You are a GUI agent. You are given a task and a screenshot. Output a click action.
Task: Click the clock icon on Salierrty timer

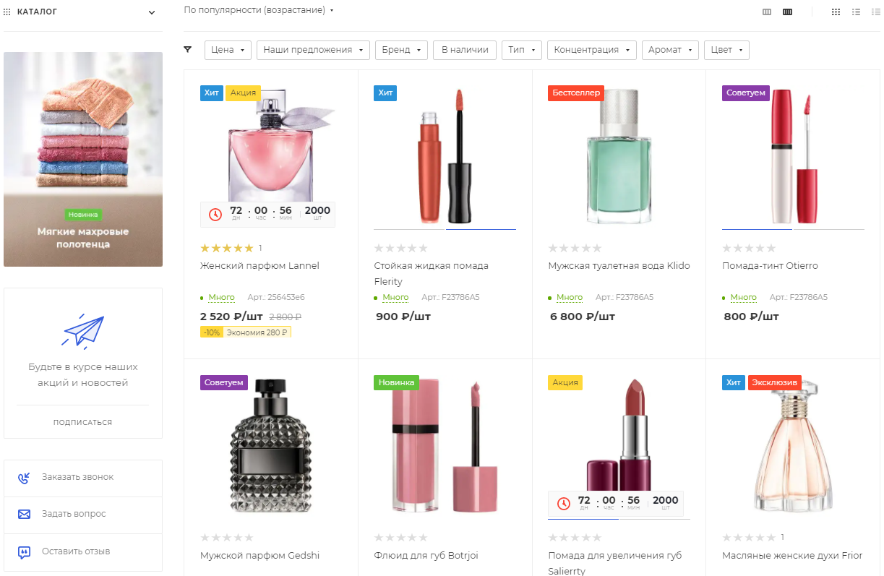563,504
